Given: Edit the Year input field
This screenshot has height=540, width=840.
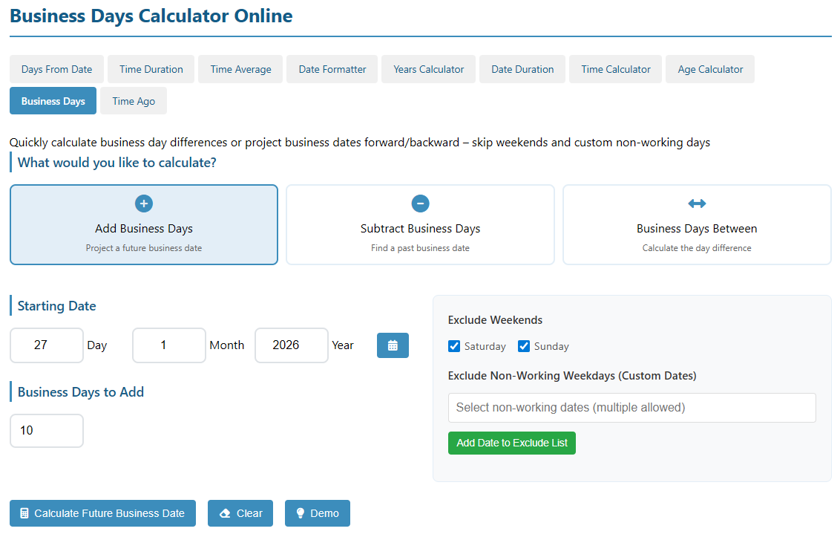Looking at the screenshot, I should point(292,345).
